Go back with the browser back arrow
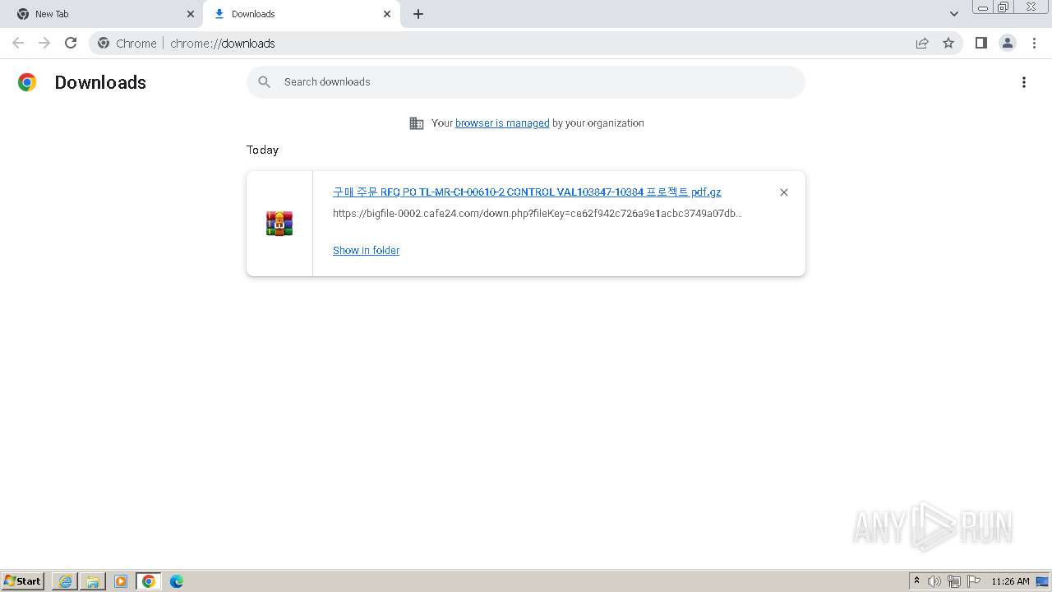The image size is (1052, 592). (x=18, y=43)
